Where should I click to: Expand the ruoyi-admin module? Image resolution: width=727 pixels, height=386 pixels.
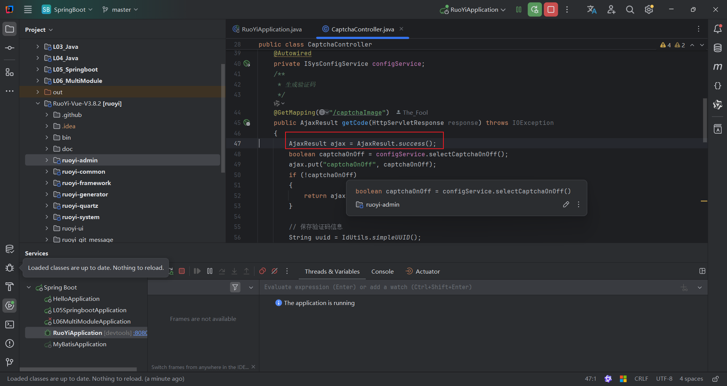tap(47, 160)
